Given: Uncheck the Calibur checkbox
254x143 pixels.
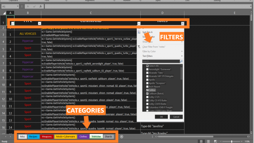Looking at the screenshot, I should click(147, 90).
